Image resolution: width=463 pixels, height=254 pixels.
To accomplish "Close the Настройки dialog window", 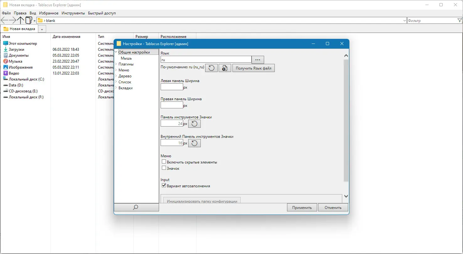I will tap(342, 44).
